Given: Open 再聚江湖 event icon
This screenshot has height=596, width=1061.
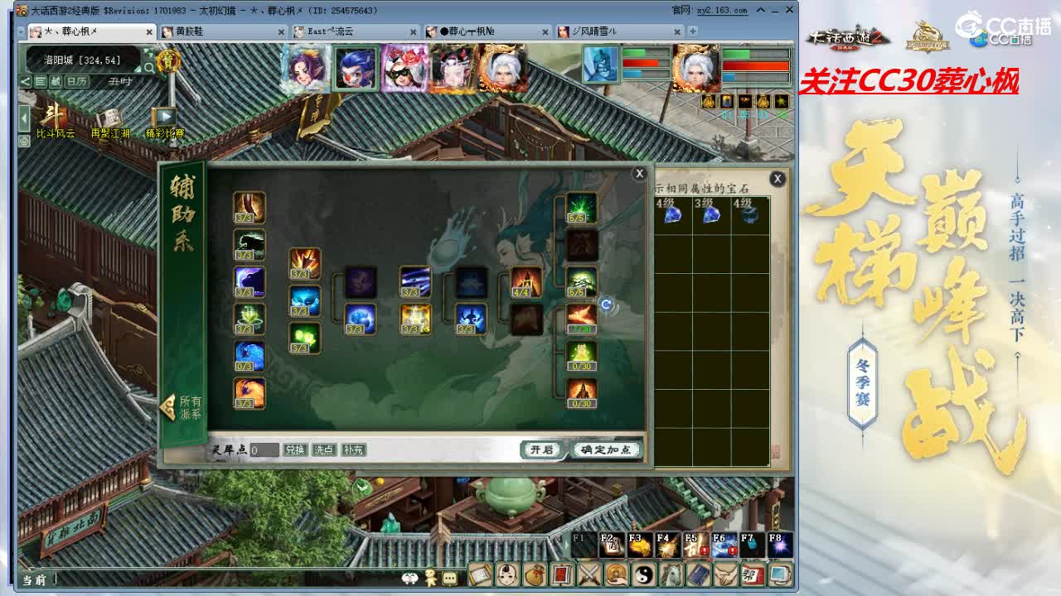Looking at the screenshot, I should [109, 122].
